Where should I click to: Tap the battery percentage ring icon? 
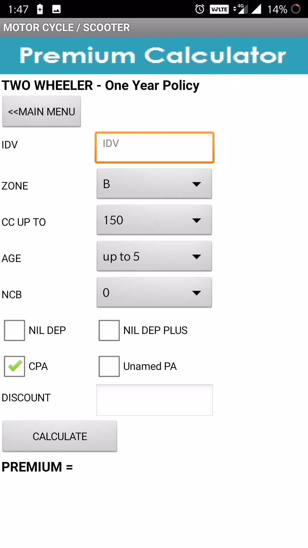(296, 9)
